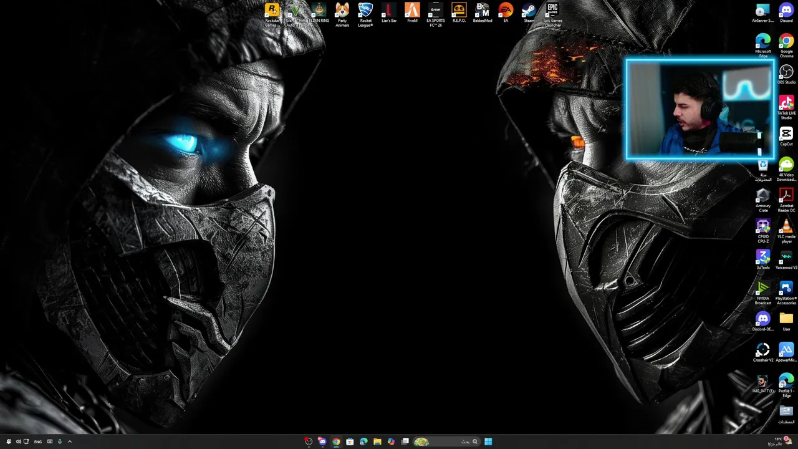Launch Grand Theft Auto V shortcut
This screenshot has width=798, height=449.
tap(296, 14)
